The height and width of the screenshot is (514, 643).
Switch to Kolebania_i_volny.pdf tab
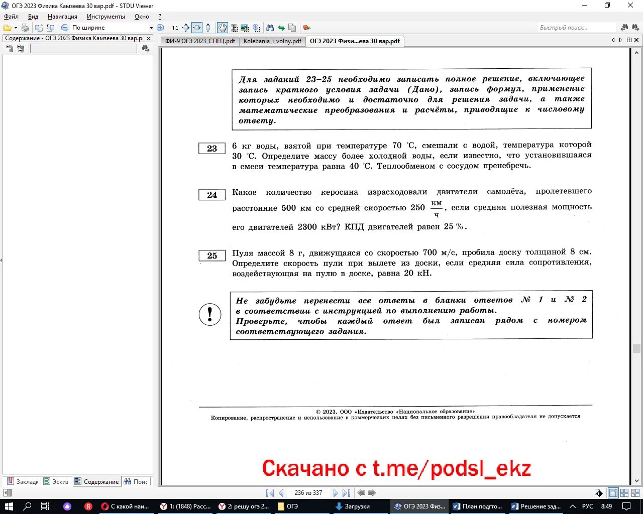pos(272,41)
